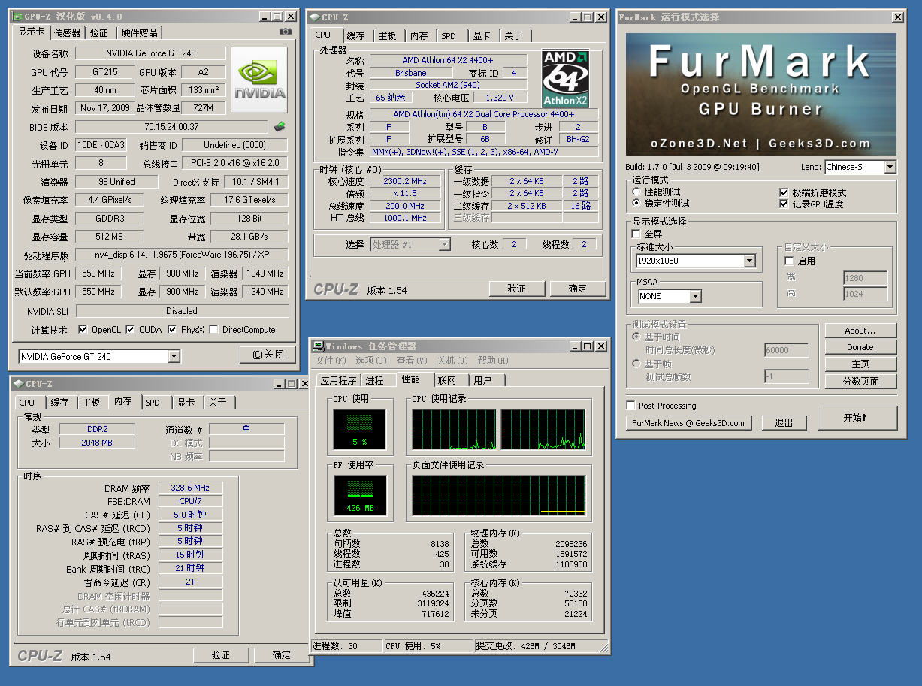The image size is (922, 686).
Task: Click the CPU usage 5% gauge
Action: [x=359, y=431]
